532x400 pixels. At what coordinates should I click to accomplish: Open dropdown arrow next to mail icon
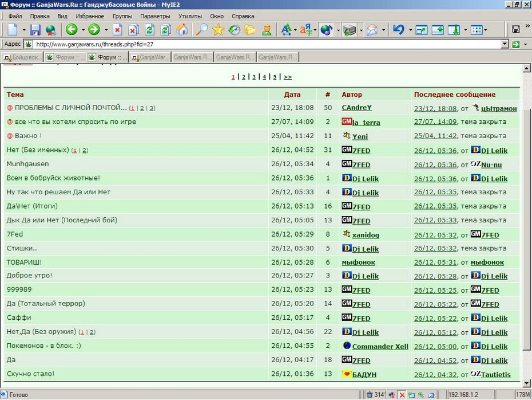pyautogui.click(x=383, y=30)
